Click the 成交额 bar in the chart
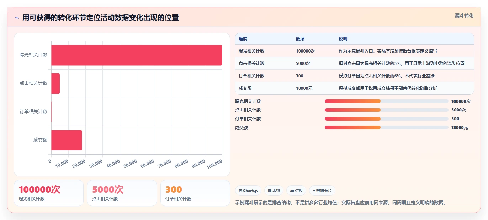488x220 pixels. 67,140
